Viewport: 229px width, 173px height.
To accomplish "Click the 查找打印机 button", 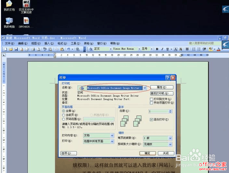I will (162, 93).
